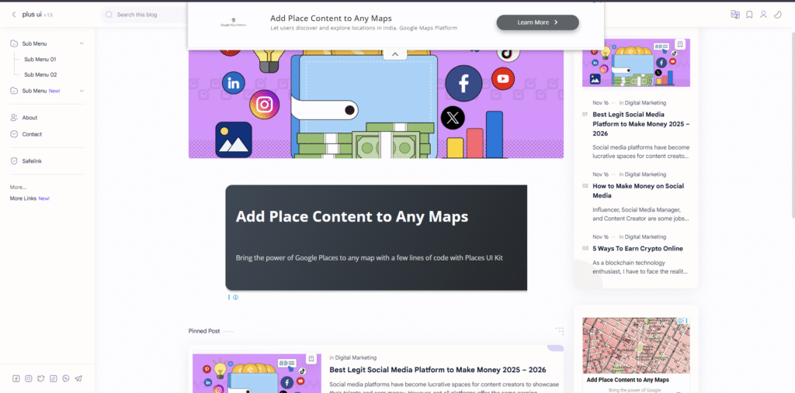
Task: Open the Contact page link
Action: point(32,134)
